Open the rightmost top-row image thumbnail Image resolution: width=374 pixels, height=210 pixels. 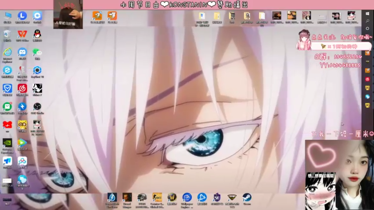(x=352, y=16)
